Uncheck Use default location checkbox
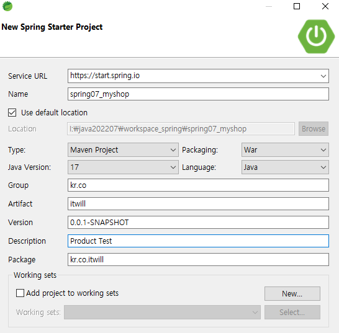339x333 pixels. (12, 112)
